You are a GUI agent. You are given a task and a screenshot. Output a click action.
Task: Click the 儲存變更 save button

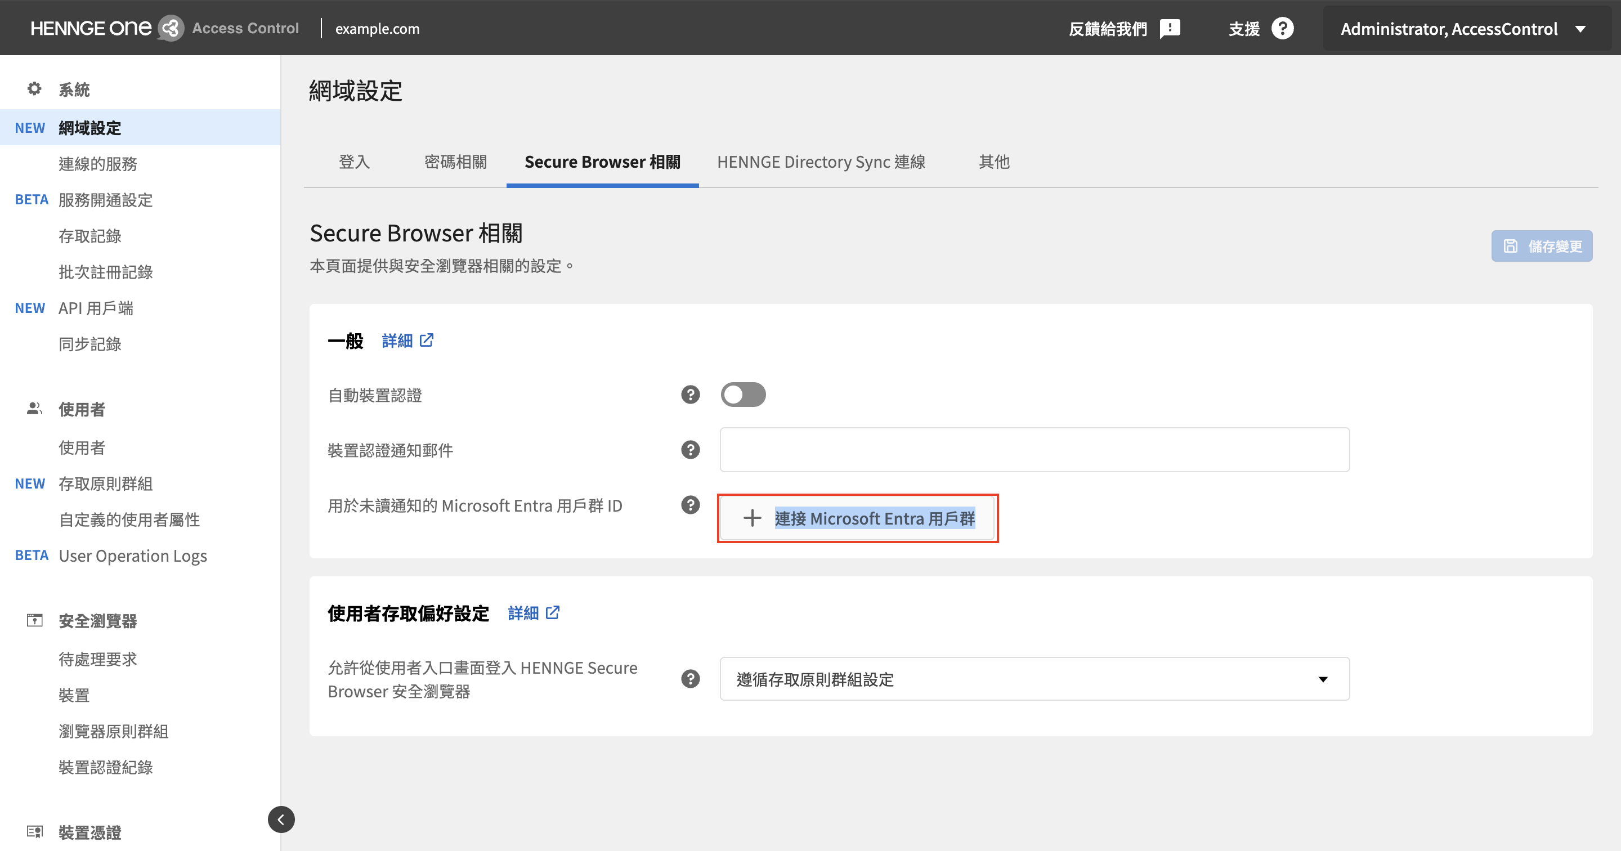coord(1542,245)
